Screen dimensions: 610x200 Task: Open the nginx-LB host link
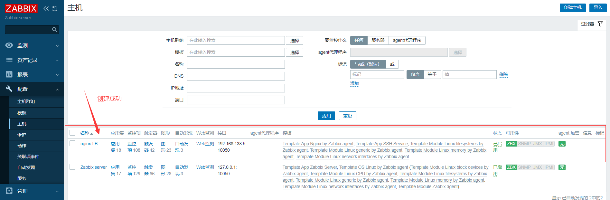[x=89, y=144]
